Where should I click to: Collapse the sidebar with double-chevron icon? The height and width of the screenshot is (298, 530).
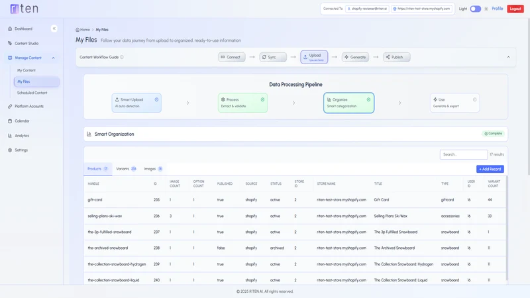54,28
